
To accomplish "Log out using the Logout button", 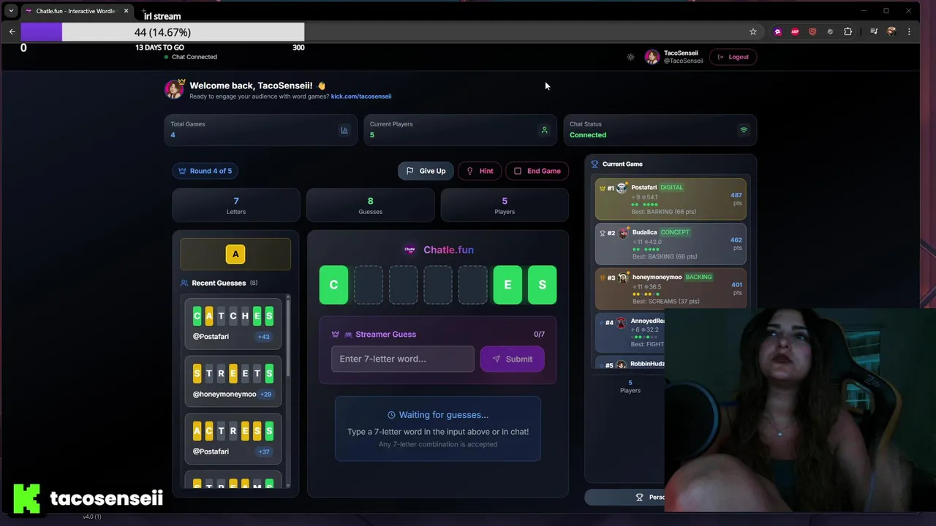I will 733,57.
